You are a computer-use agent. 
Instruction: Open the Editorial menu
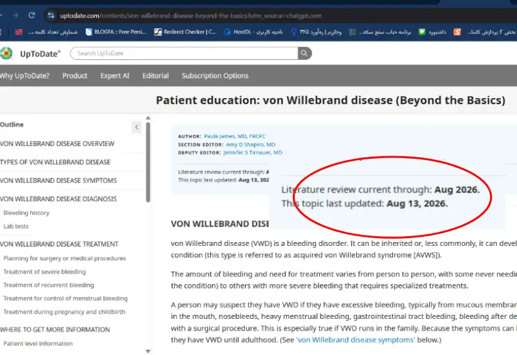pos(156,76)
